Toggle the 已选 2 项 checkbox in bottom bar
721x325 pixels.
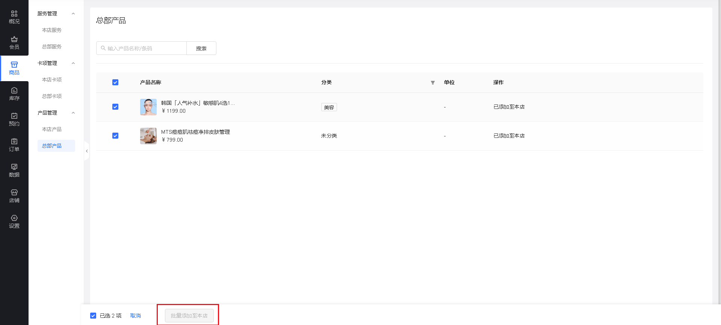(x=93, y=316)
